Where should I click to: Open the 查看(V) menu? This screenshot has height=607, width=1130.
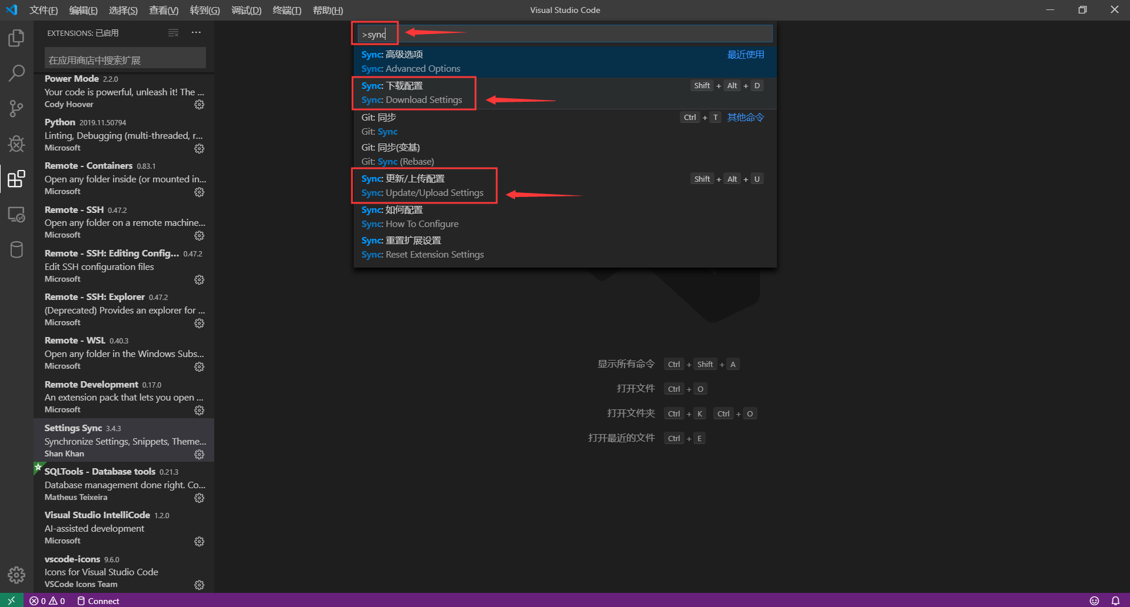click(x=164, y=10)
